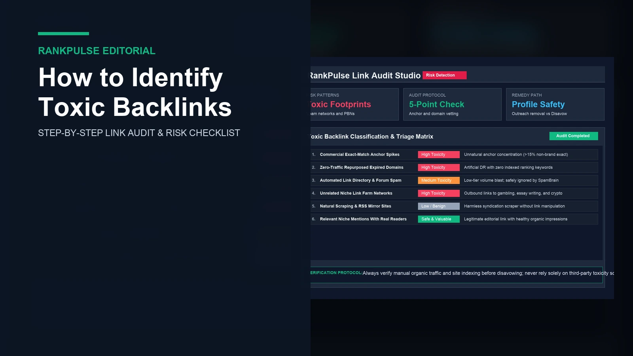Click text Artificial DR with zero indexed keywords
The width and height of the screenshot is (633, 356).
click(508, 168)
